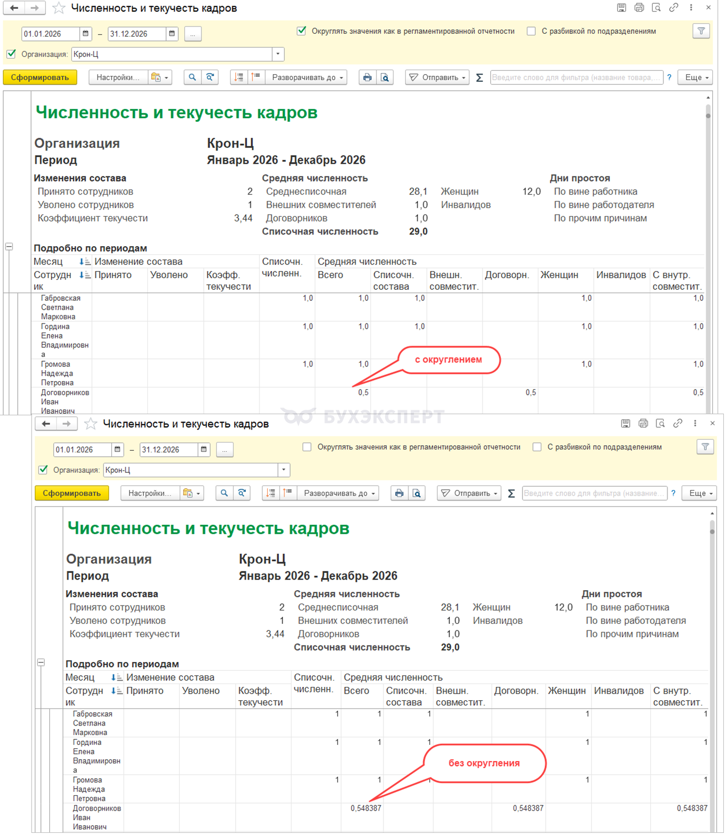
Task: Click the 'Настройки...' button in the lower window
Action: (149, 493)
